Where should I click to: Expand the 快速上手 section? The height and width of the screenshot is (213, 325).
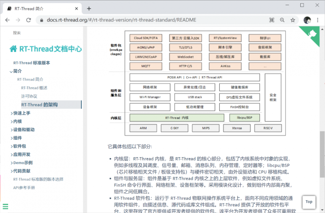click(22, 113)
